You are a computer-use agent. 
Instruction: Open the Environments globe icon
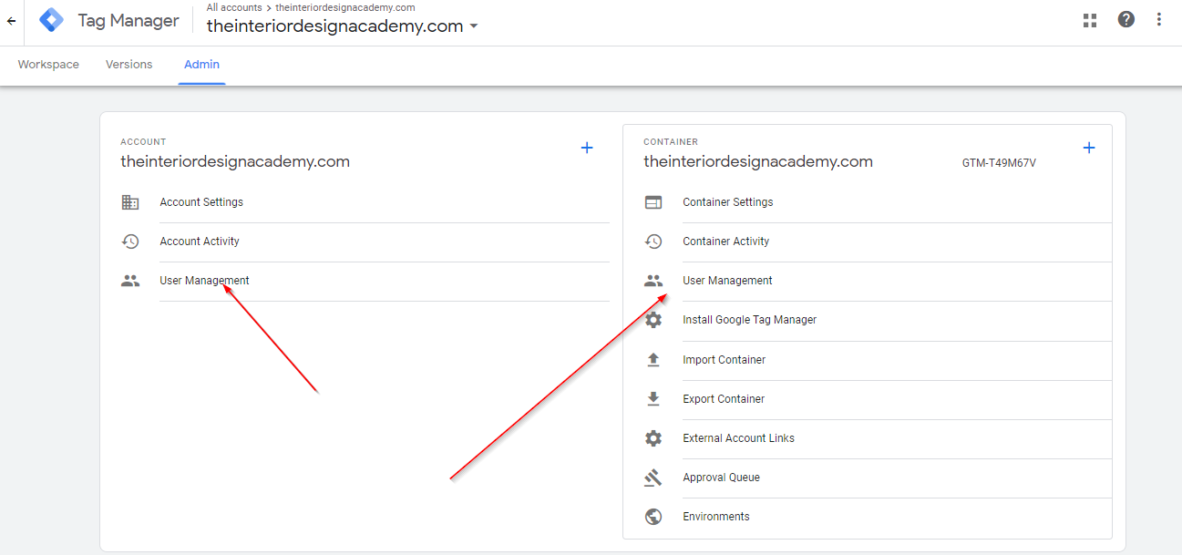click(x=653, y=516)
